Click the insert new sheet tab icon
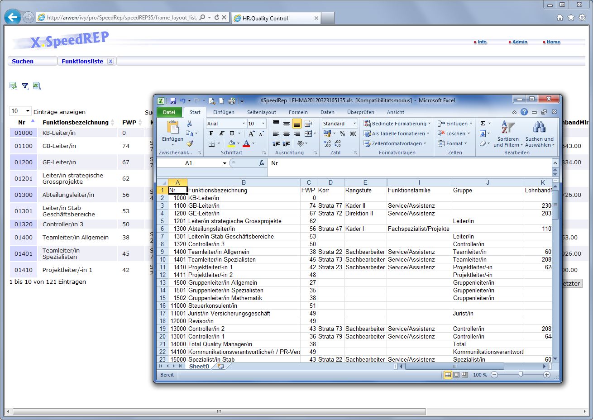Image resolution: width=593 pixels, height=420 pixels. [x=220, y=366]
